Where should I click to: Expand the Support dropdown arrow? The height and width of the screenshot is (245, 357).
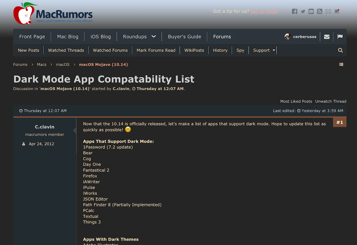click(274, 50)
